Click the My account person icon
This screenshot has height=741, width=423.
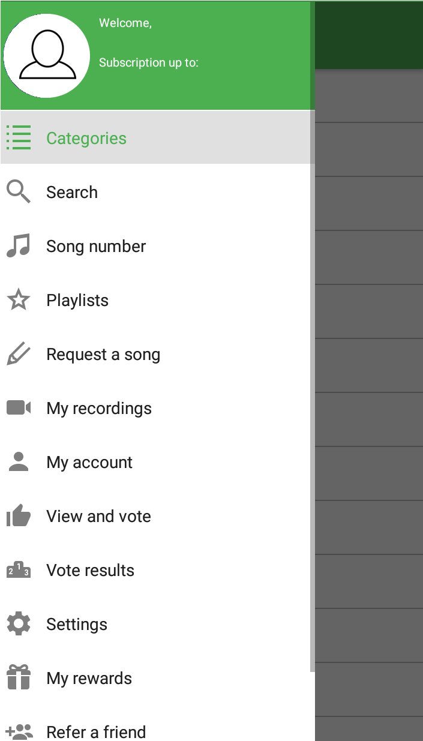(19, 462)
